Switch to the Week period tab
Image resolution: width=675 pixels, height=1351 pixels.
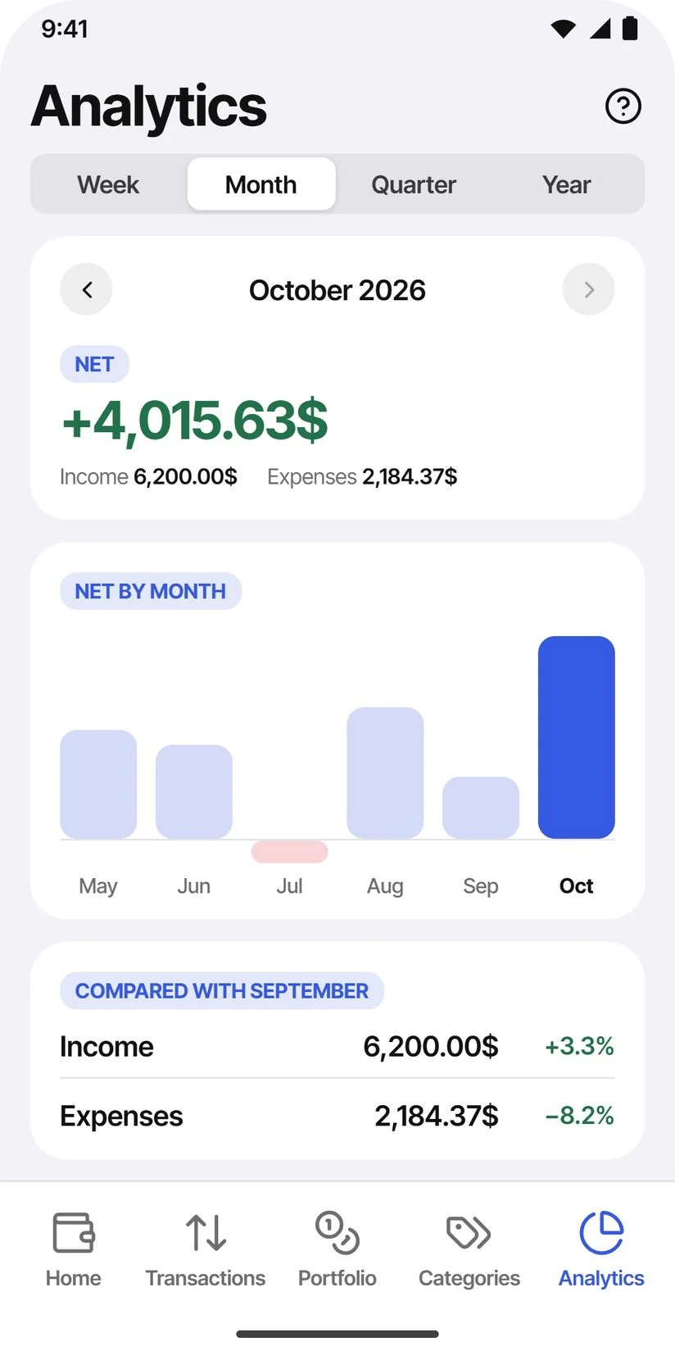tap(108, 184)
